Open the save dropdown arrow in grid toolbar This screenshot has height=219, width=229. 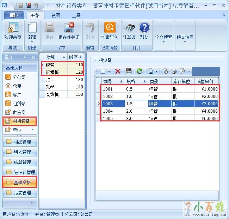(x=156, y=71)
